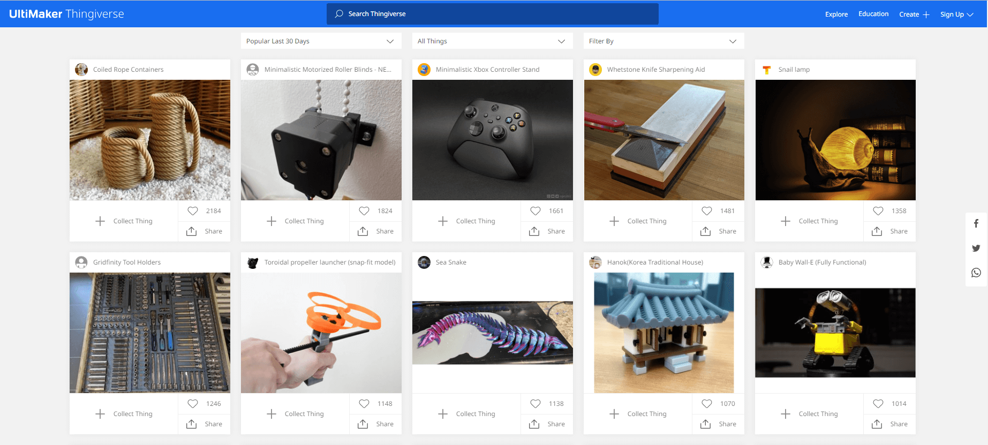Share the Whetstone Knife Sharpening Aid

718,231
